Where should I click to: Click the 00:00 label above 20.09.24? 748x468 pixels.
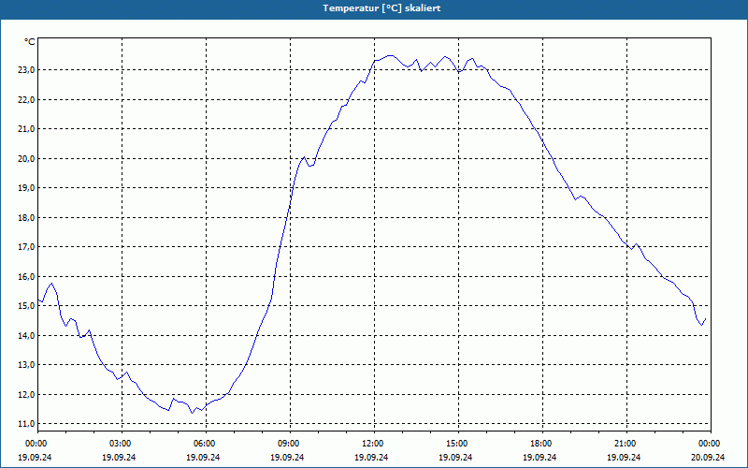tap(711, 444)
